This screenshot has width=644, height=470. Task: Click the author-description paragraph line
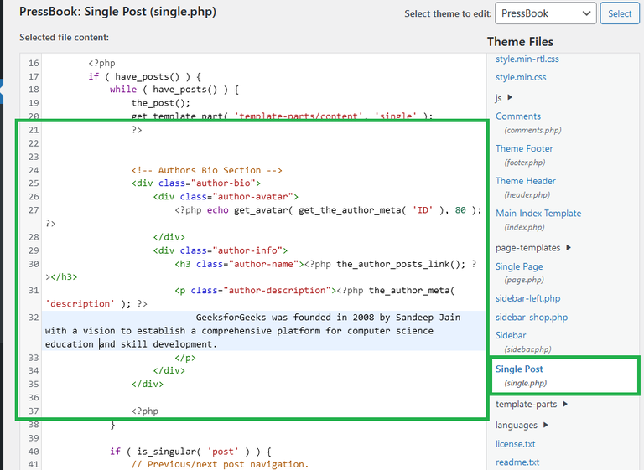point(314,291)
